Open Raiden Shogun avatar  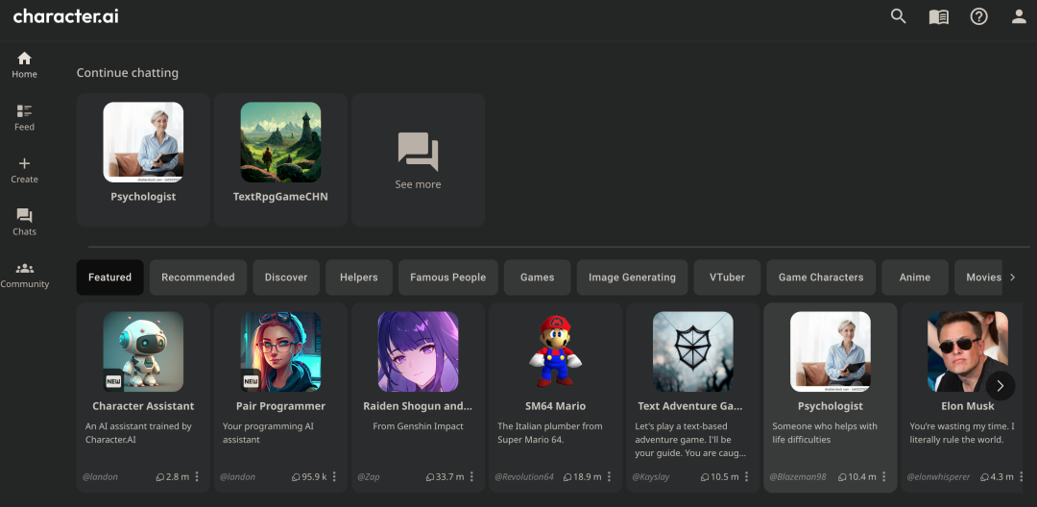418,351
